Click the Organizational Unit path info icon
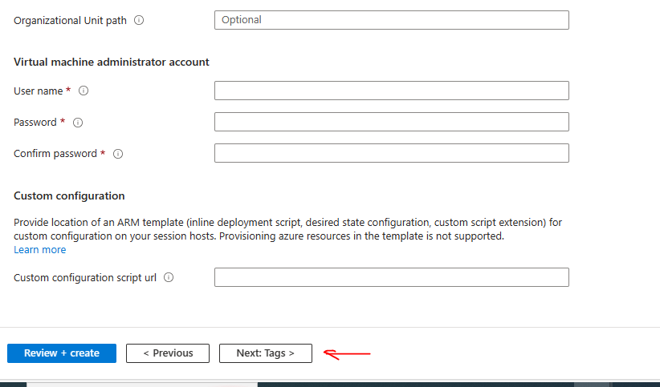 pyautogui.click(x=139, y=21)
